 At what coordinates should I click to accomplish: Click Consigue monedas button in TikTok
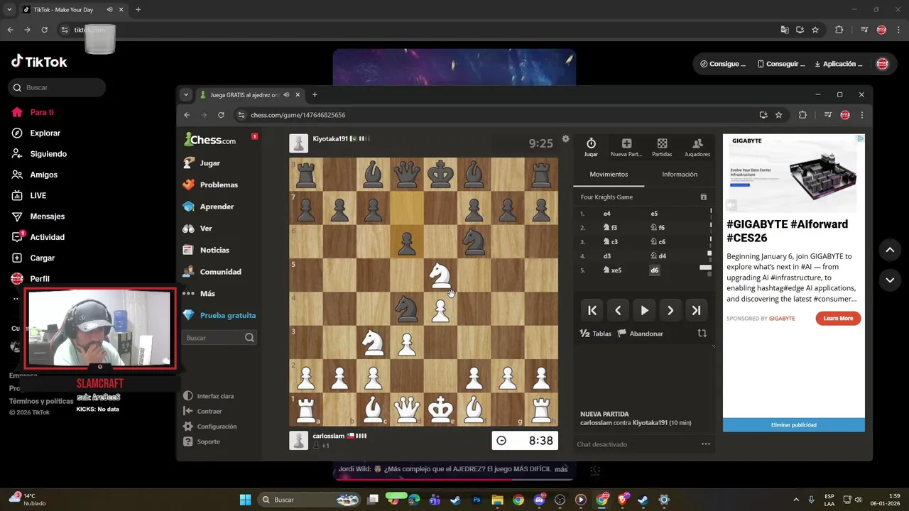pyautogui.click(x=722, y=64)
